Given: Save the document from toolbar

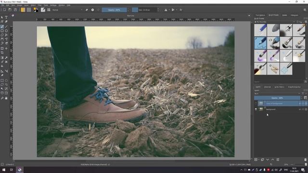Looking at the screenshot, I should (x=15, y=10).
